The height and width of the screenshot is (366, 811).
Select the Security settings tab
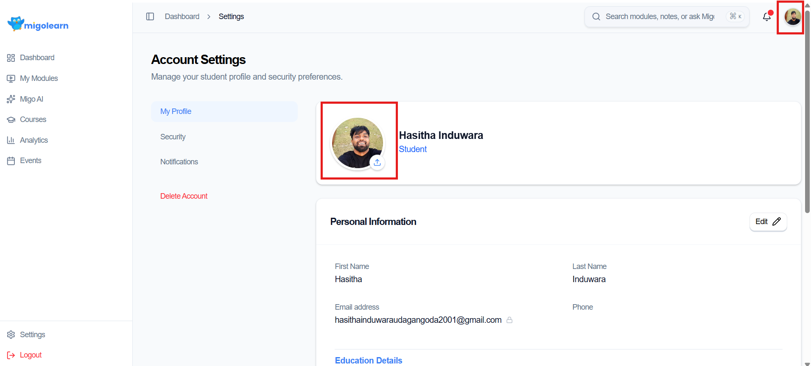[173, 137]
